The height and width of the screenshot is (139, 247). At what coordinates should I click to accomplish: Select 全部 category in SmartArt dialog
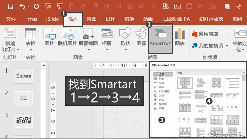(163, 74)
